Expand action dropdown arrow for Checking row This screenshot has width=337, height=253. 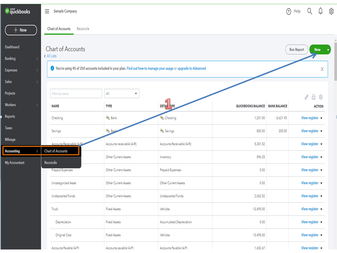(x=321, y=118)
